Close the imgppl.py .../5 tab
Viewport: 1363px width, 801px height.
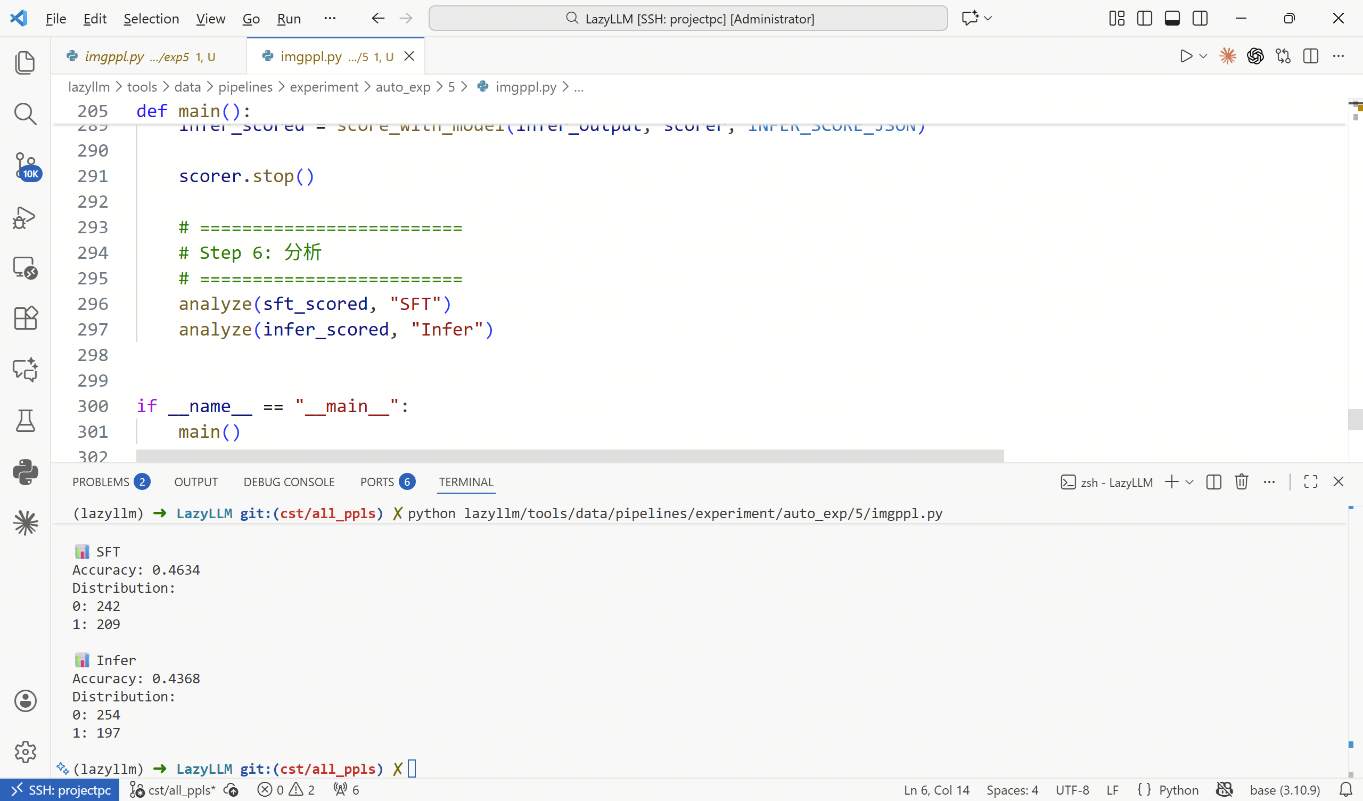pos(409,56)
